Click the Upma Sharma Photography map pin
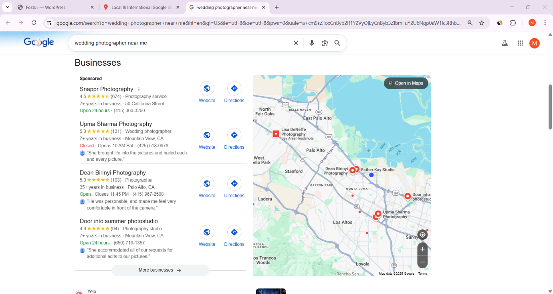 pos(378,214)
